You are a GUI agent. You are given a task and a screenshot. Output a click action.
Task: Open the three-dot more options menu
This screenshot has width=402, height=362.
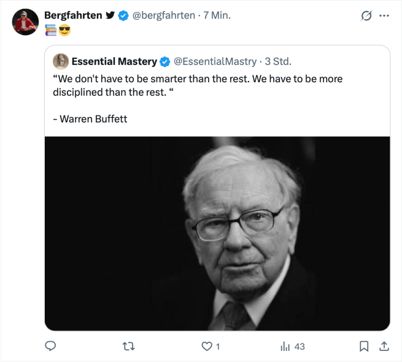(385, 16)
